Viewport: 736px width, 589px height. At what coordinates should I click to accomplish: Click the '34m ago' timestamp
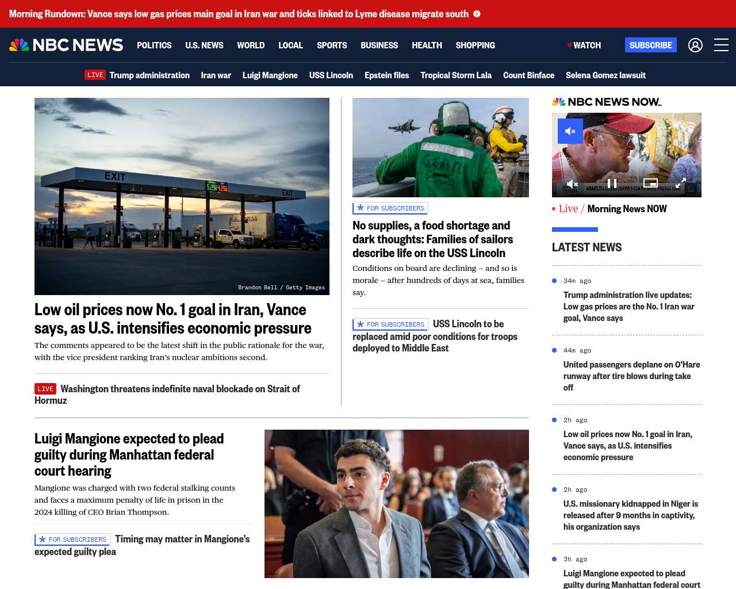(x=577, y=281)
